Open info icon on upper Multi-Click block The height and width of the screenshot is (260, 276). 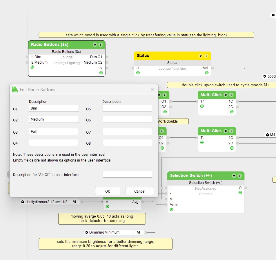click(231, 95)
